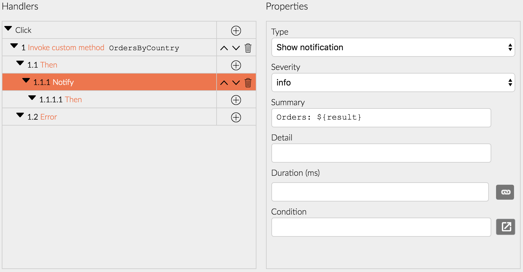
Task: Move Invoke custom method step up
Action: coord(224,48)
